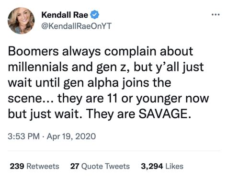The height and width of the screenshot is (181, 227).
Task: Click the bold 27 quote count number
Action: point(75,166)
